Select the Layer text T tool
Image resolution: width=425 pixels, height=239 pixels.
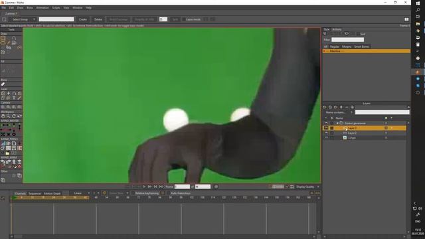coord(14,98)
